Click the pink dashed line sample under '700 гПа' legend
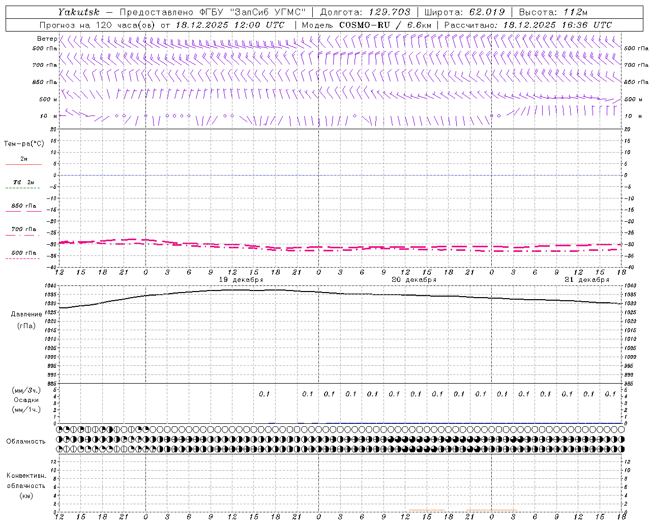Viewport: 651px width, 521px height. point(22,235)
